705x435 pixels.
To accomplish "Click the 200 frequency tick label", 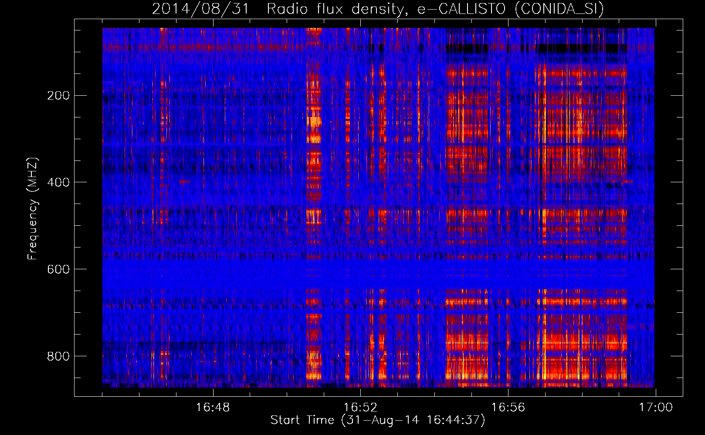I will point(58,96).
